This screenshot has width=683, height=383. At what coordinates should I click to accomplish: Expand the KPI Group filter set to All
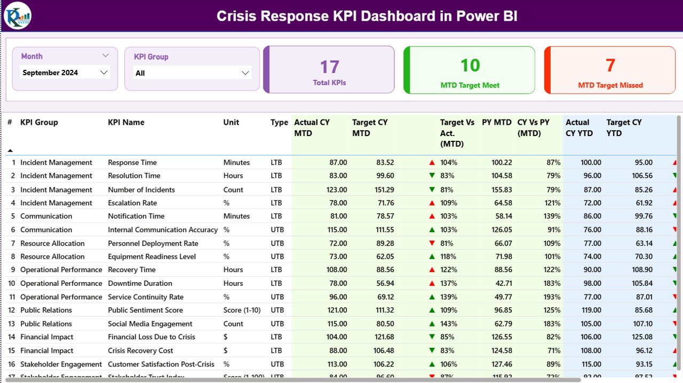click(192, 73)
